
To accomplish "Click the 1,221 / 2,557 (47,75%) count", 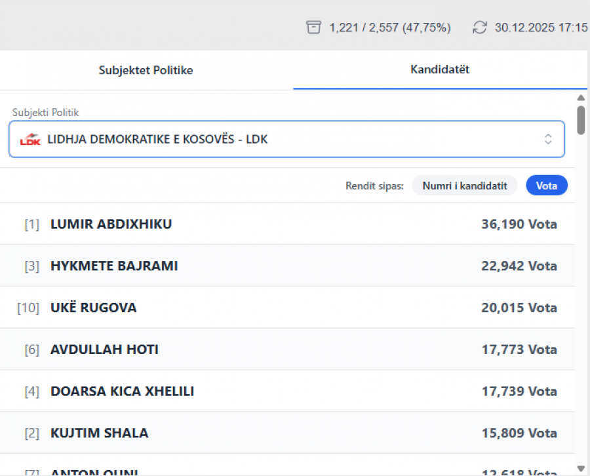I will pyautogui.click(x=390, y=28).
